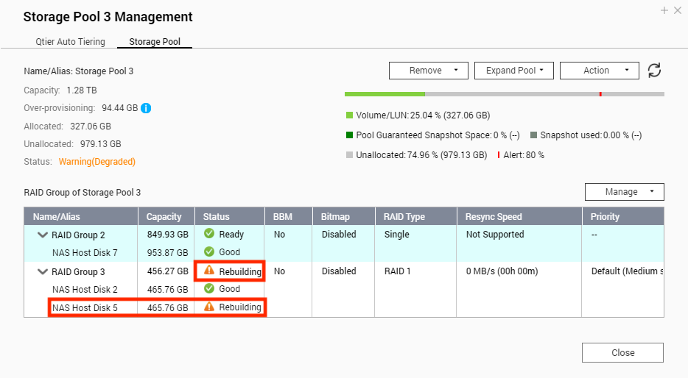Open the Action dropdown menu
688x378 pixels.
pyautogui.click(x=600, y=71)
